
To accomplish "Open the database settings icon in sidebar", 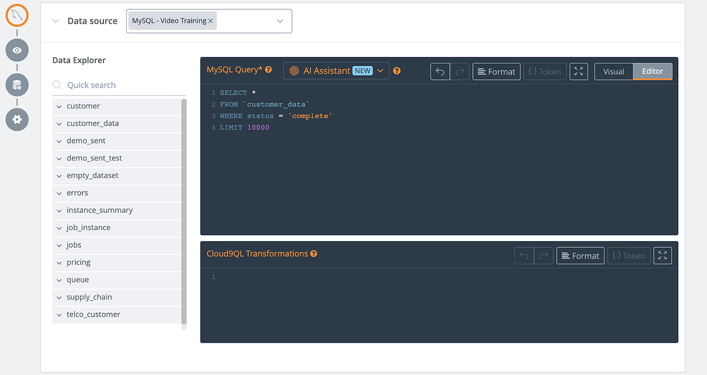I will coord(17,84).
